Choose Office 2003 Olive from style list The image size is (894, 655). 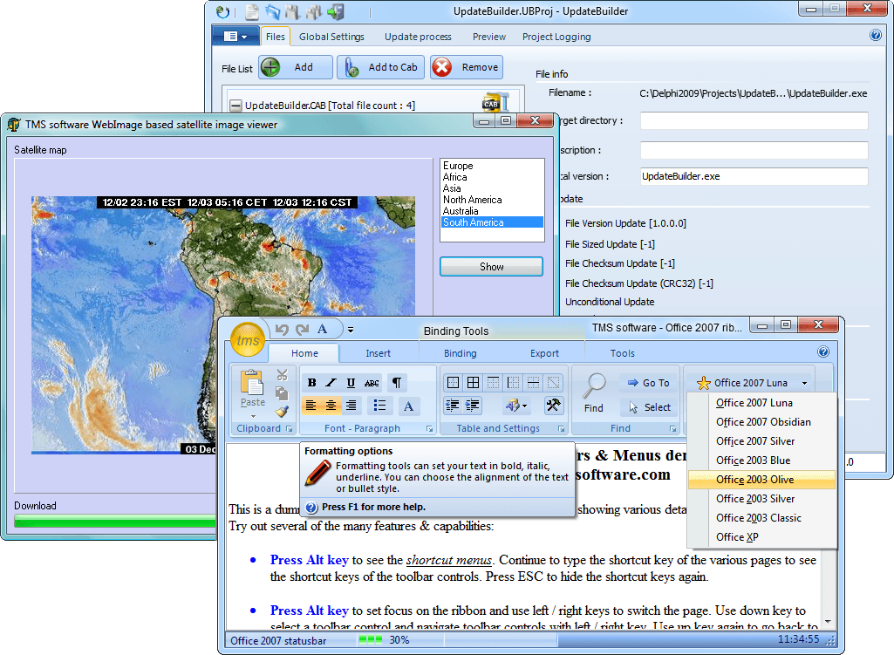point(761,480)
